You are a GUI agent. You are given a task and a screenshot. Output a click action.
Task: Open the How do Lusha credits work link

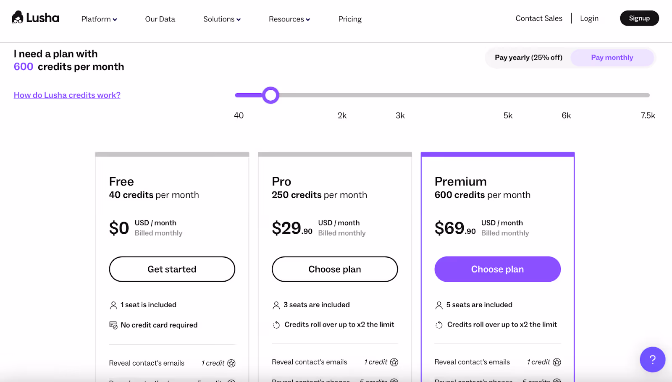coord(67,95)
